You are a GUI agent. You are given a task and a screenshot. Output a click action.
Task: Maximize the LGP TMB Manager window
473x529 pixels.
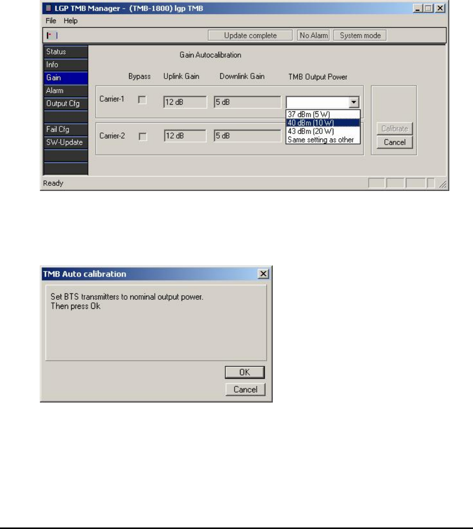[x=429, y=9]
